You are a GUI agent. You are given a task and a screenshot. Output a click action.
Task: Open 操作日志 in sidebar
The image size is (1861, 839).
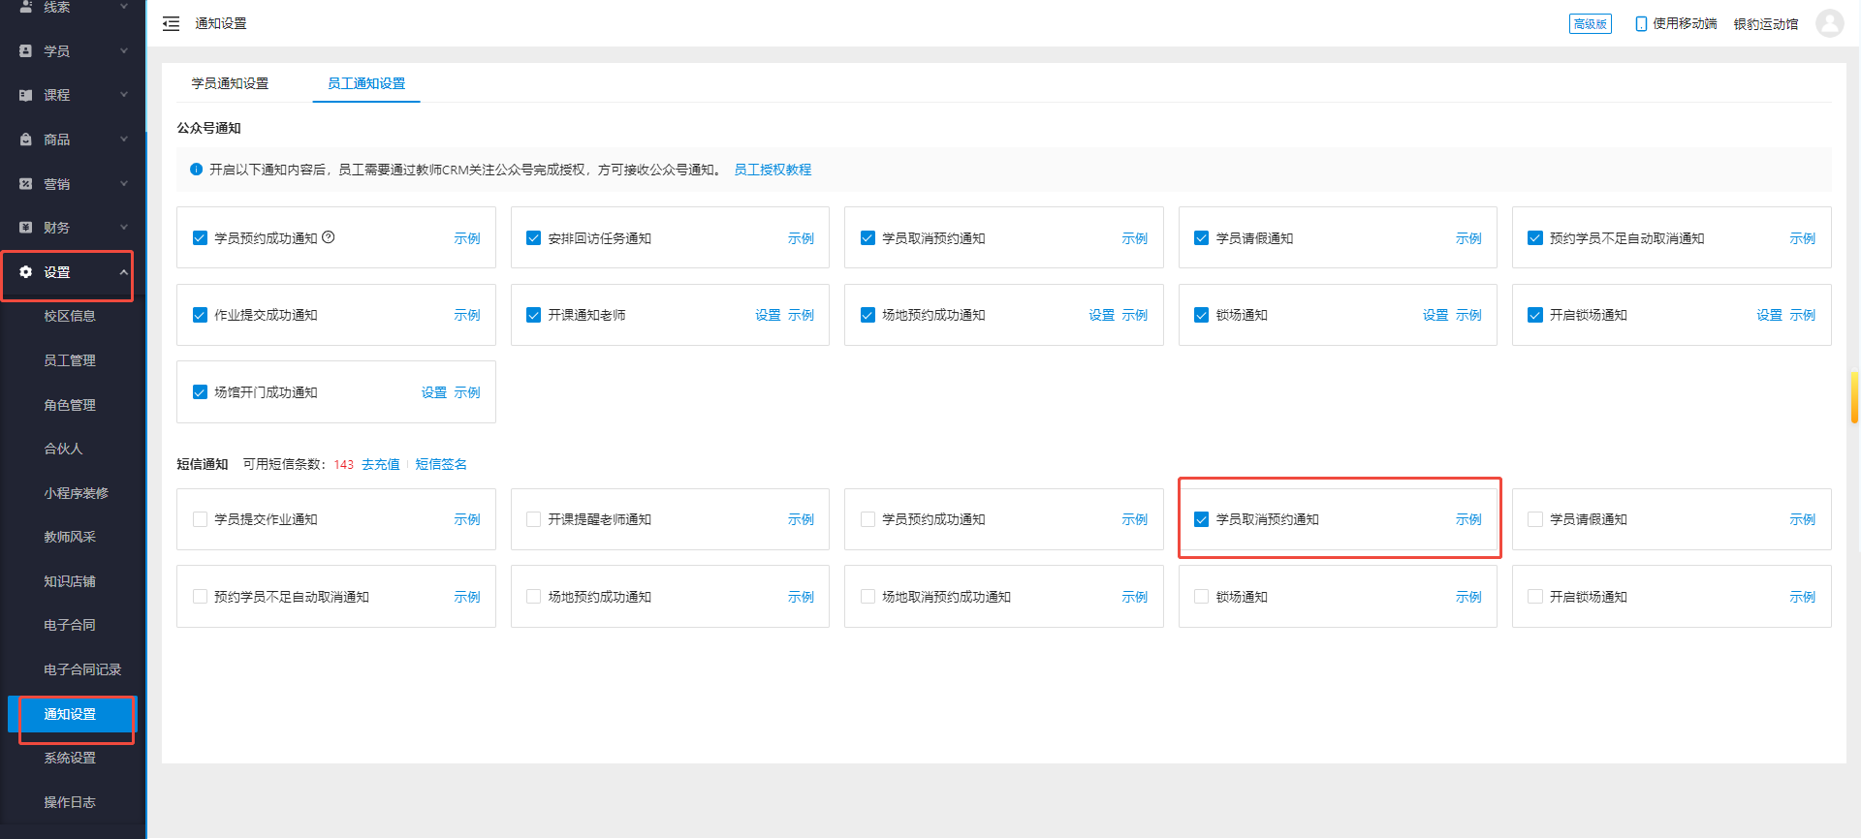(x=70, y=802)
